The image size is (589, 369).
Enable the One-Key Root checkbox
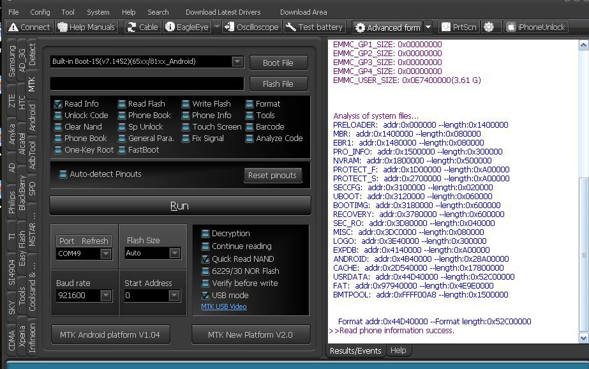pos(58,150)
